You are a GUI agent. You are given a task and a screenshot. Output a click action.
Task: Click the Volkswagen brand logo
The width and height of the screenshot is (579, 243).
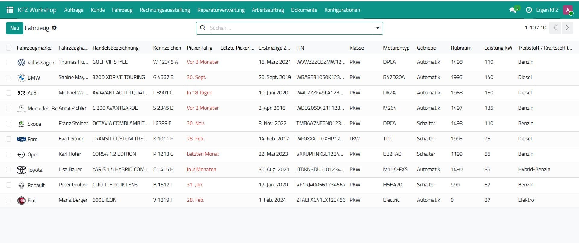click(x=21, y=62)
